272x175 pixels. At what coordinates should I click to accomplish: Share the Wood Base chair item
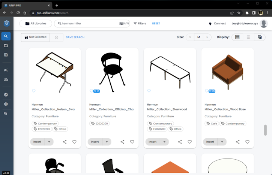(x=237, y=142)
